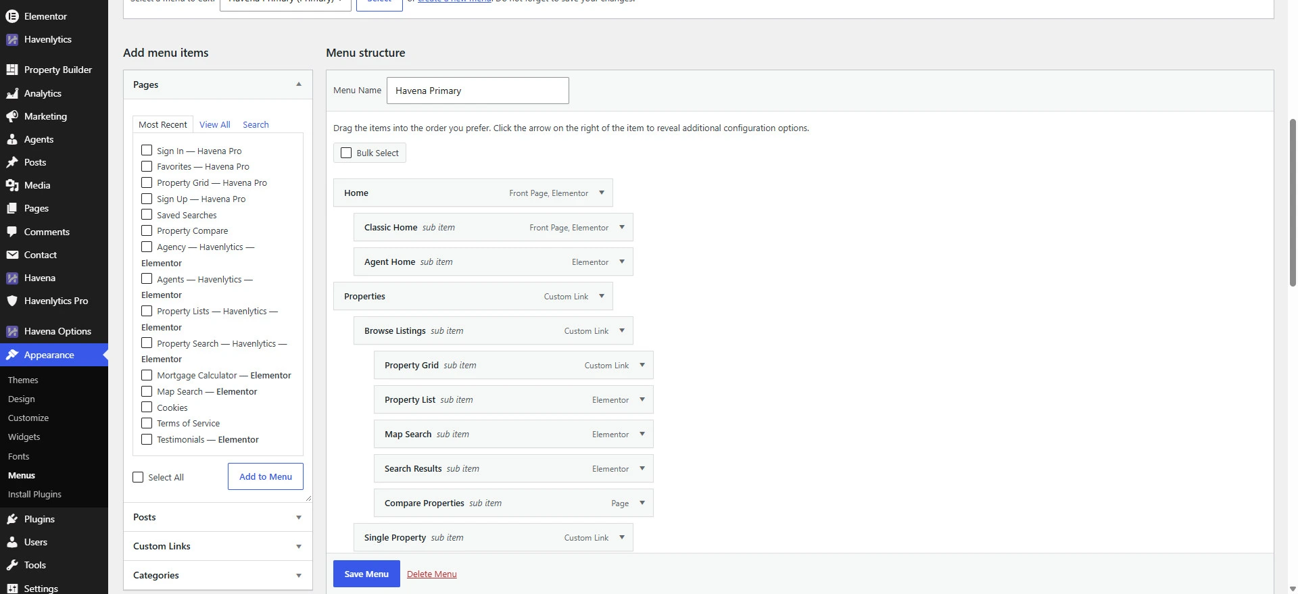1298x594 pixels.
Task: Open the Install Plugins submenu link
Action: click(34, 494)
